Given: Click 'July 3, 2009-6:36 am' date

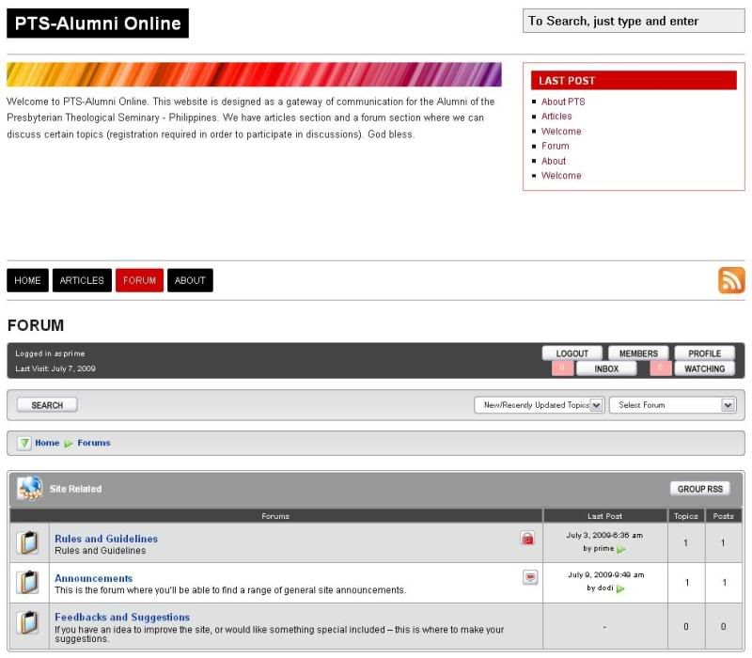Looking at the screenshot, I should click(x=604, y=535).
